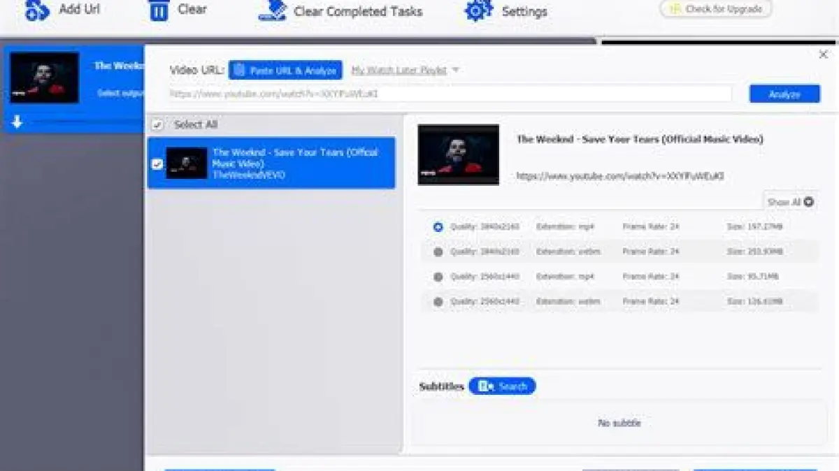Select 3840x2160 mp4 quality option
The image size is (839, 471).
[x=438, y=226]
